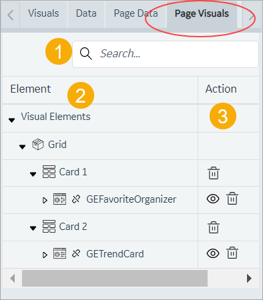Expand the GEFavoriteOrganizer node arrow
Viewport: 263px width, 300px height.
(45, 200)
